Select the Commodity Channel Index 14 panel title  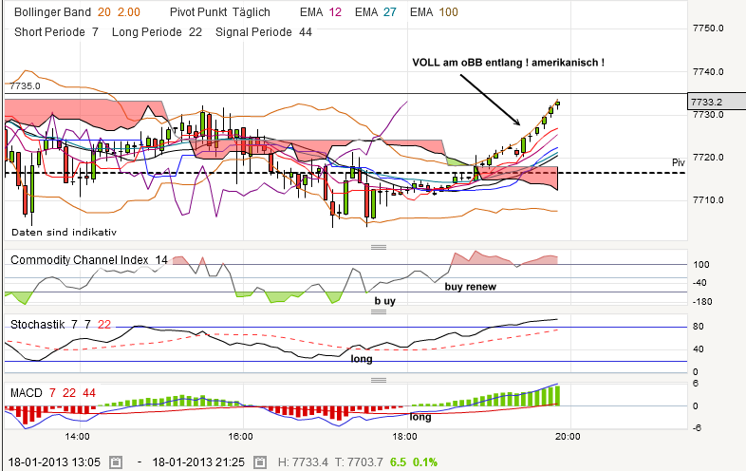(89, 260)
